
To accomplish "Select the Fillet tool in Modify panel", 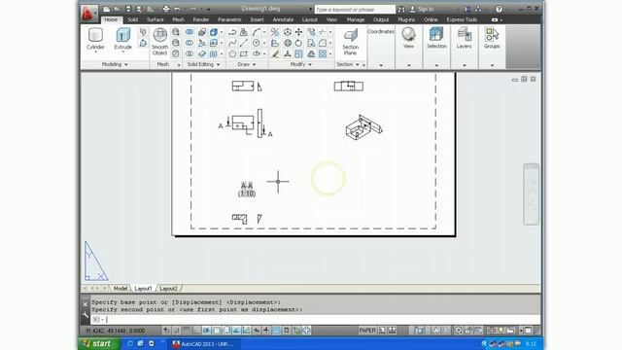I will [x=323, y=43].
